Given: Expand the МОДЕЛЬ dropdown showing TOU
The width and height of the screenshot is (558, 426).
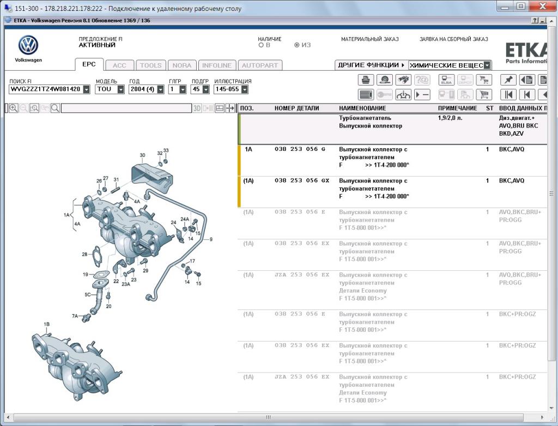Looking at the screenshot, I should [120, 89].
